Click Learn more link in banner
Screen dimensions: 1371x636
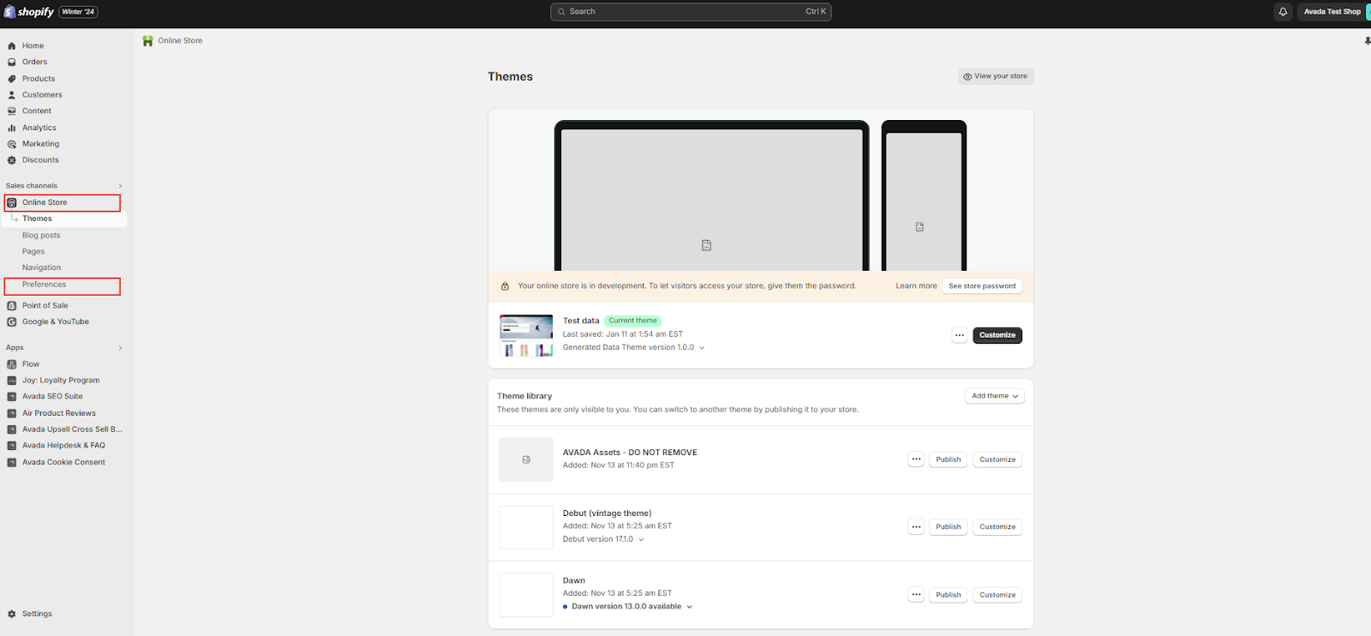pos(916,286)
